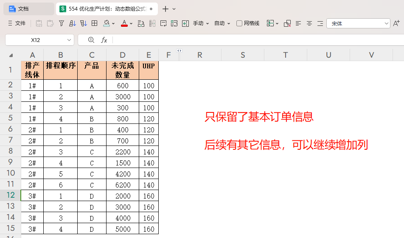Select column R header
The image size is (404, 238).
(x=200, y=55)
